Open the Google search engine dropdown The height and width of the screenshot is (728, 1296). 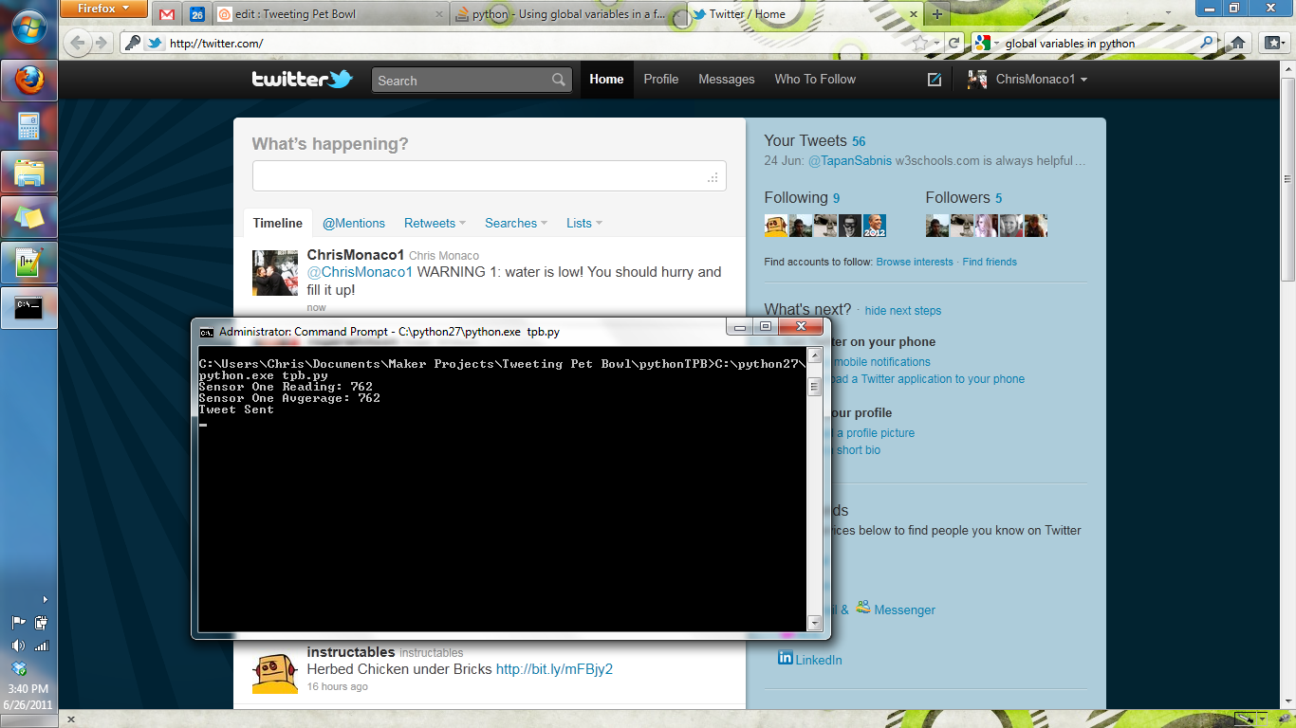pyautogui.click(x=986, y=43)
